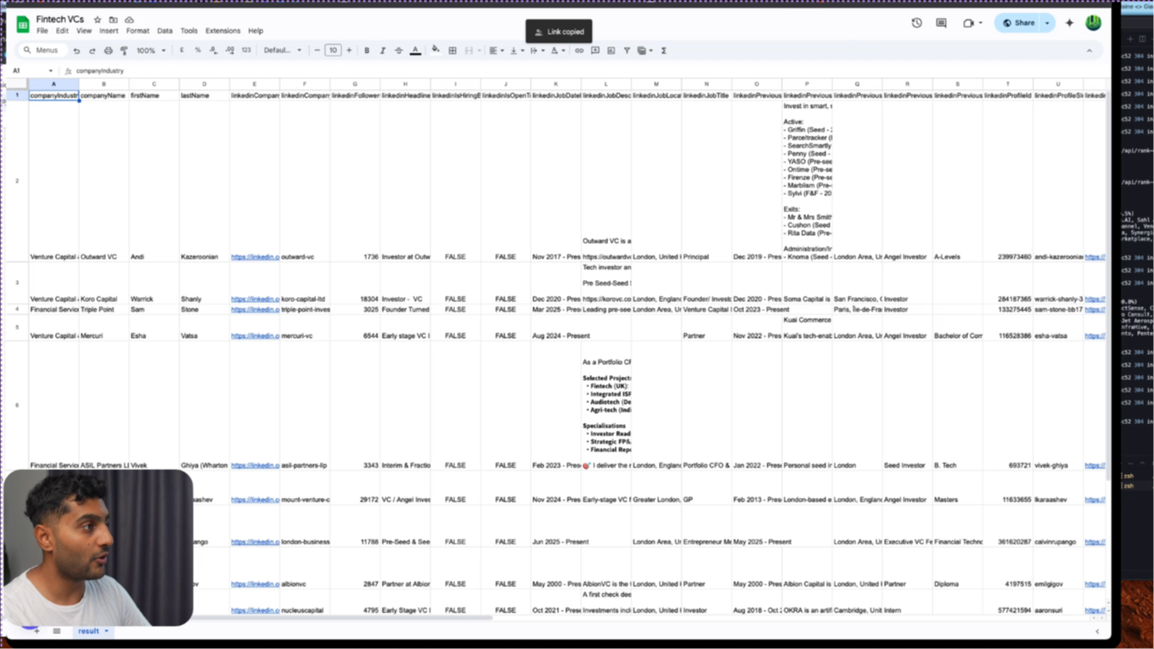The width and height of the screenshot is (1154, 649).
Task: Decrease decimal places
Action: point(213,51)
